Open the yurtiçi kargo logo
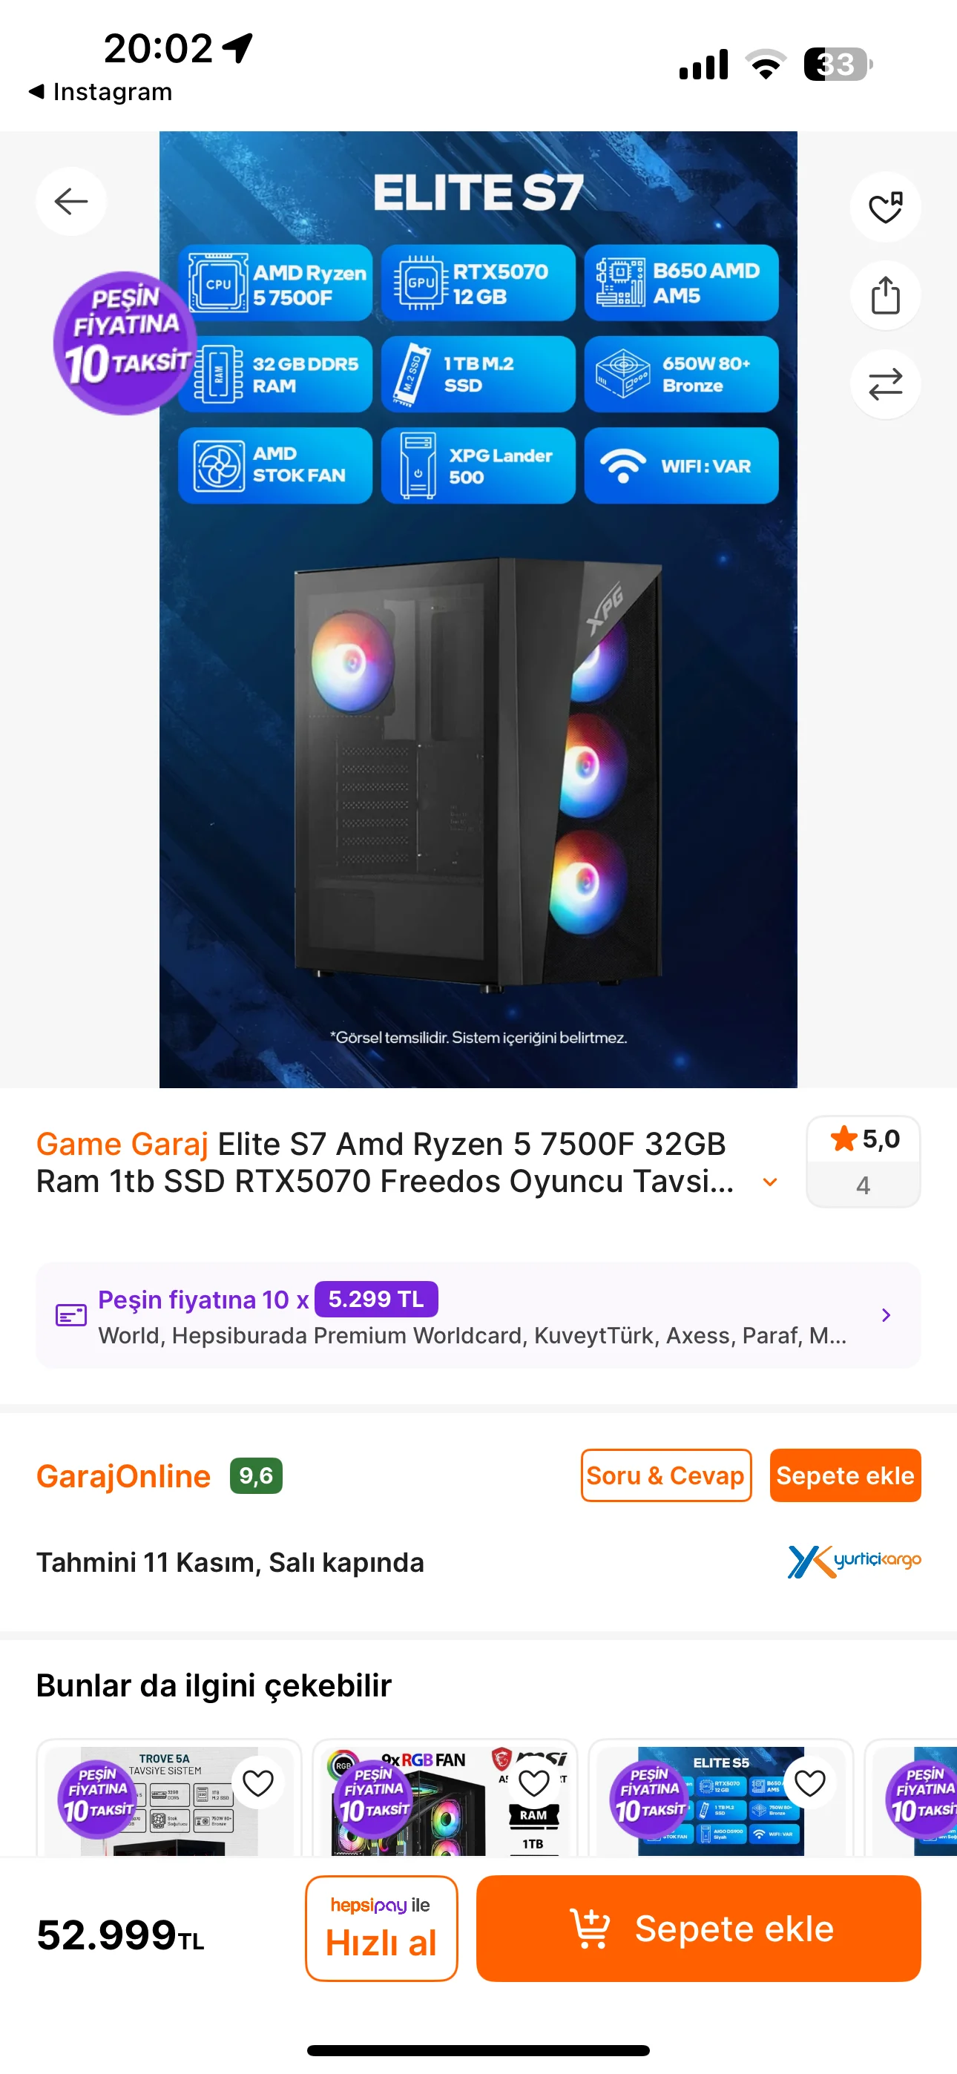Image resolution: width=957 pixels, height=2074 pixels. click(x=854, y=1561)
